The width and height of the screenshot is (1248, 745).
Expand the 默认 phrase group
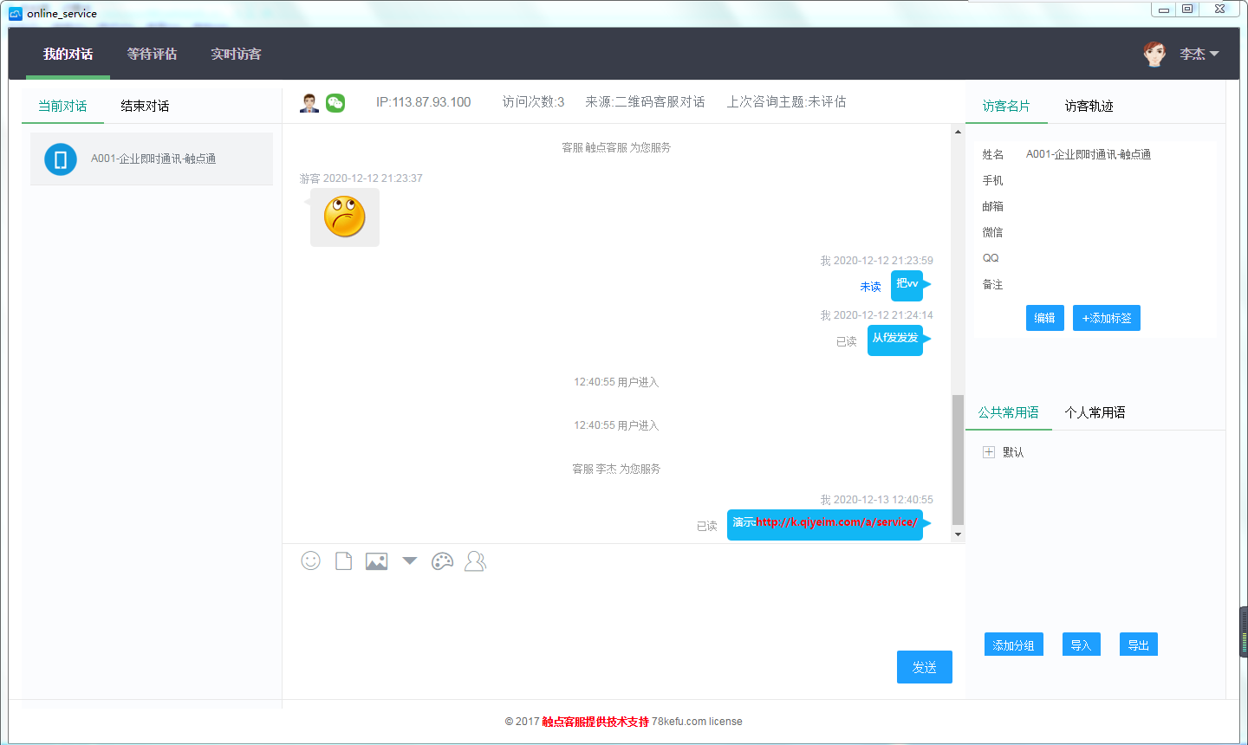pyautogui.click(x=989, y=452)
